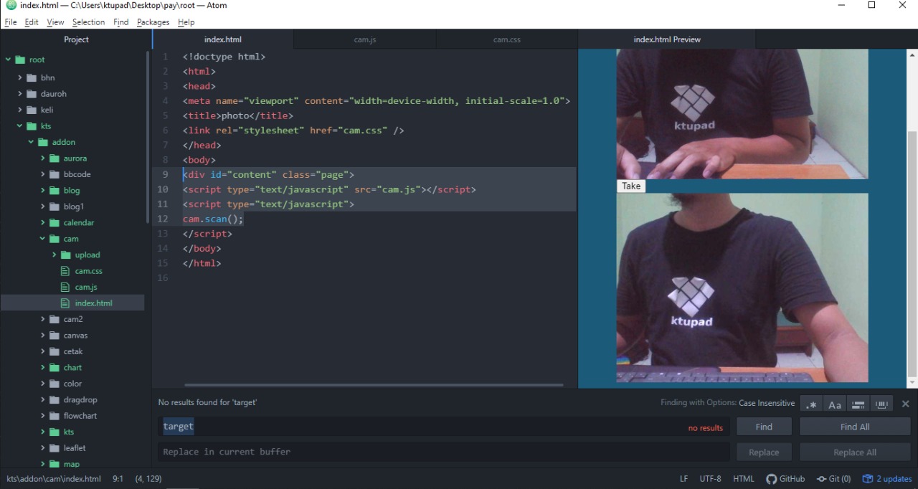
Task: Open the Packages menu
Action: (x=153, y=22)
